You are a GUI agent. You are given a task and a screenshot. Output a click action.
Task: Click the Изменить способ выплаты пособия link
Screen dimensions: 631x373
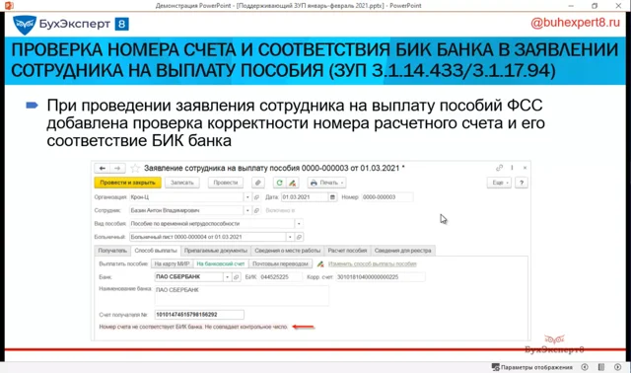click(x=373, y=263)
